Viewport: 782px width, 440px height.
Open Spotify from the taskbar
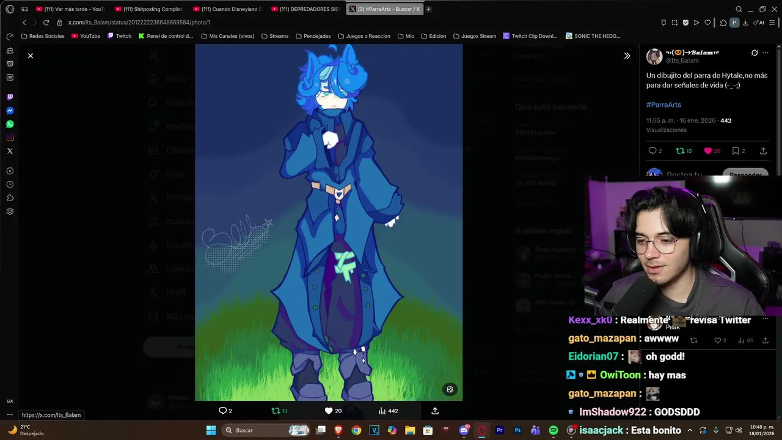553,430
